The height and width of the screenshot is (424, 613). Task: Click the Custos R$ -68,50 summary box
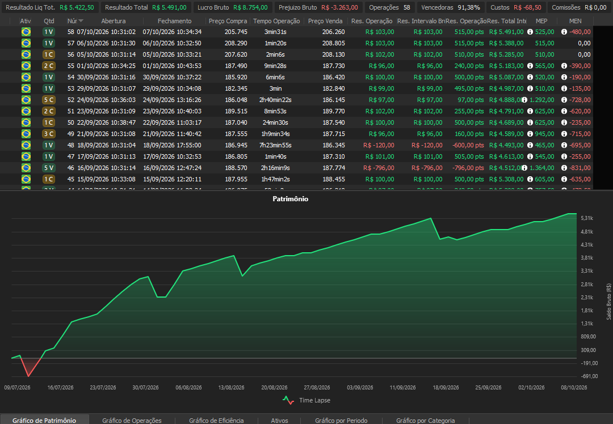(516, 7)
